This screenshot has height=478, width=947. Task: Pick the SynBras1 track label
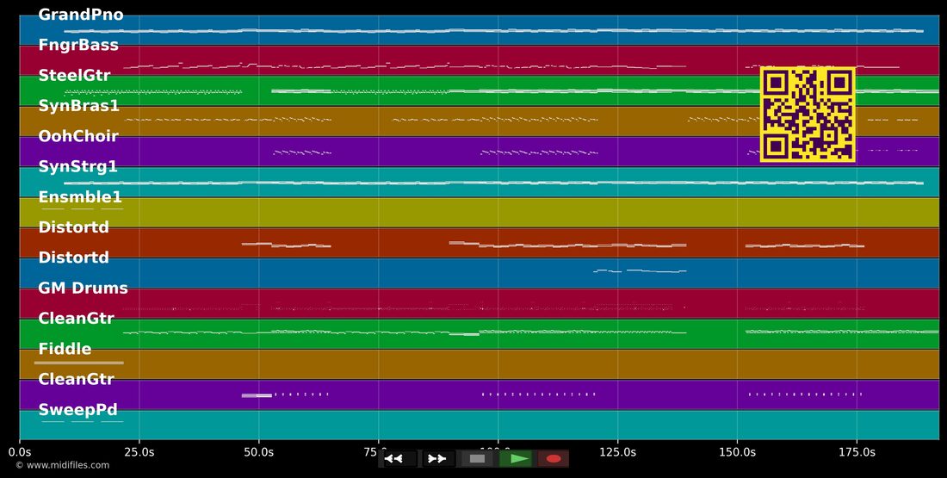[x=78, y=106]
